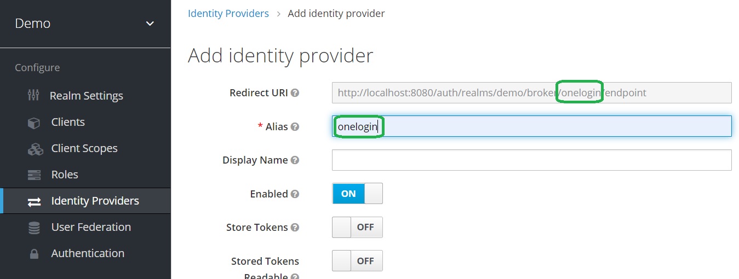Image resolution: width=739 pixels, height=279 pixels.
Task: Click the Authentication lock icon
Action: [x=34, y=254]
